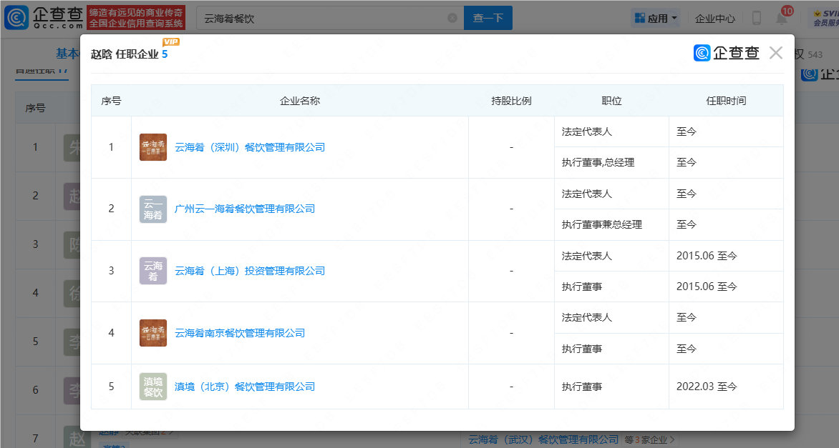Click the 企查查 logo in the header
Screen dimensions: 839x448
click(44, 18)
